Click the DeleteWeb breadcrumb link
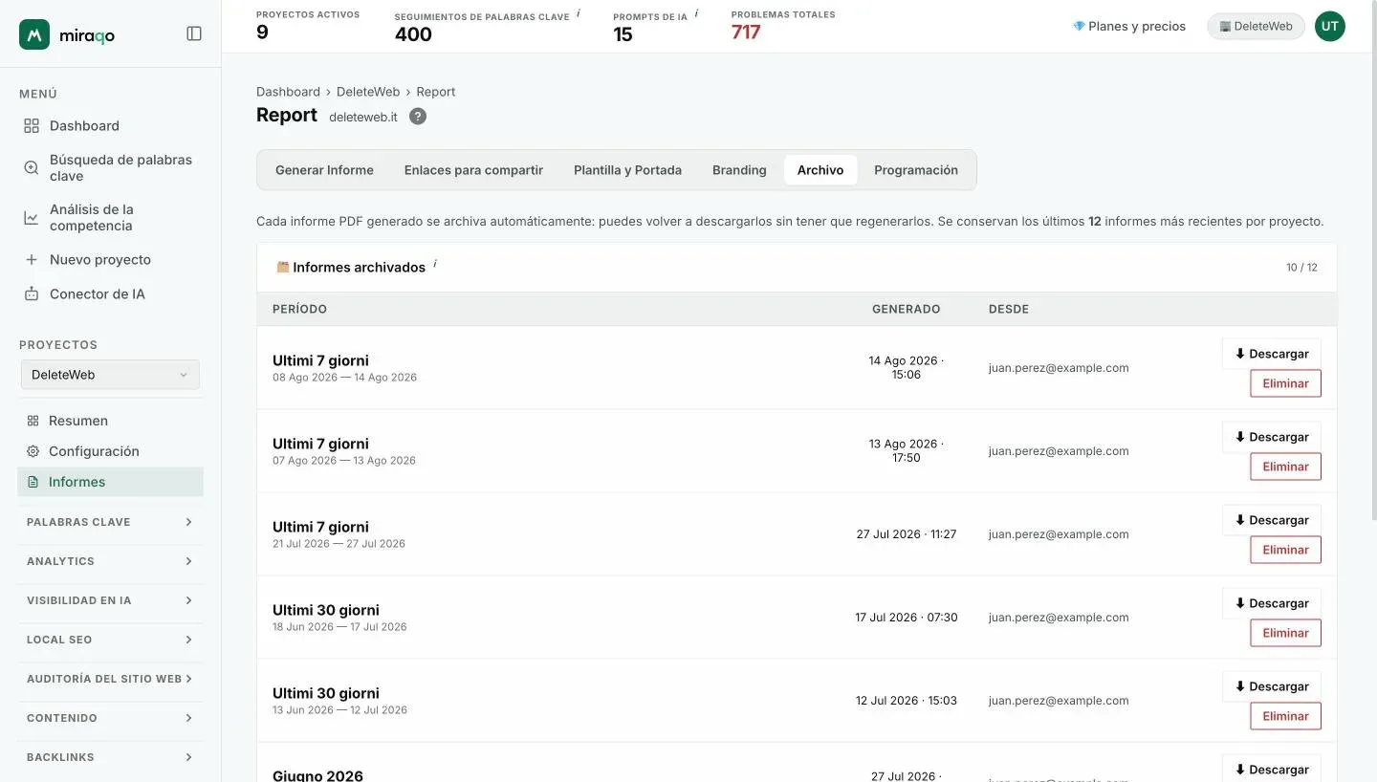 click(368, 92)
